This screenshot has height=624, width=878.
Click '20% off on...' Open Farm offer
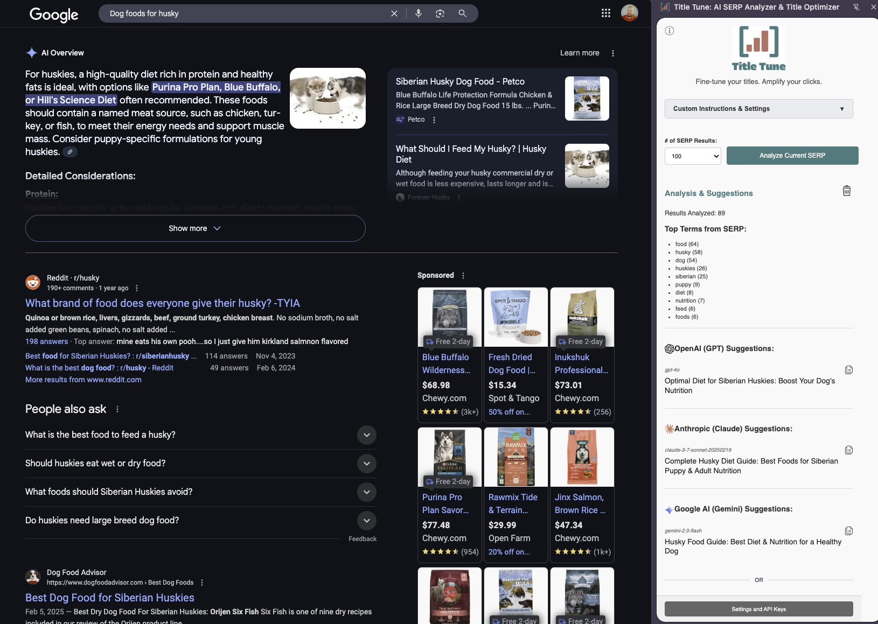click(509, 552)
